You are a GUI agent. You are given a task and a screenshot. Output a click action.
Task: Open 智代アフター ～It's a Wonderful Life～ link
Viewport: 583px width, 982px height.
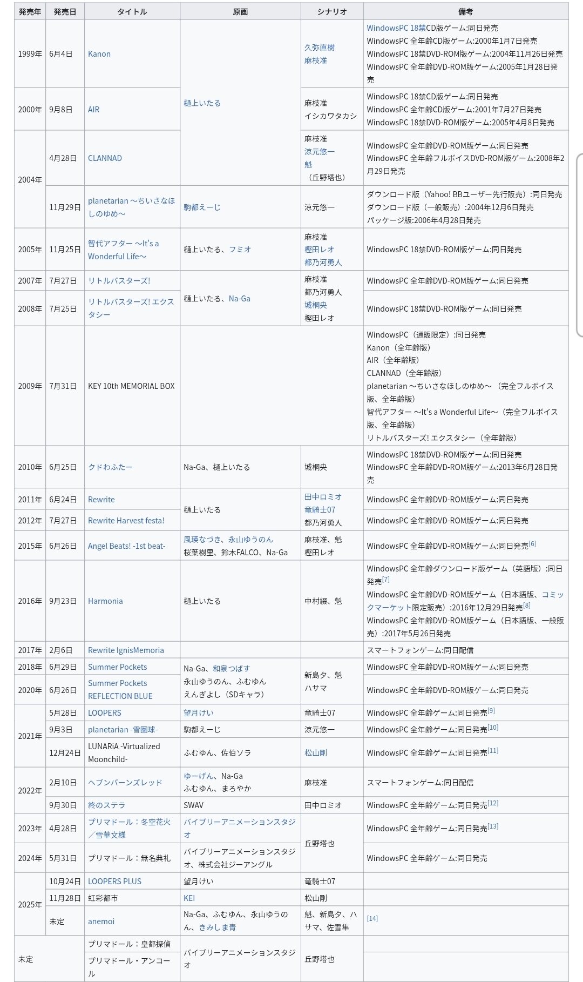[124, 250]
